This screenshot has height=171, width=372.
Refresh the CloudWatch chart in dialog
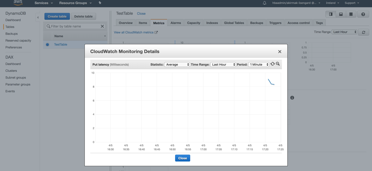click(x=273, y=64)
